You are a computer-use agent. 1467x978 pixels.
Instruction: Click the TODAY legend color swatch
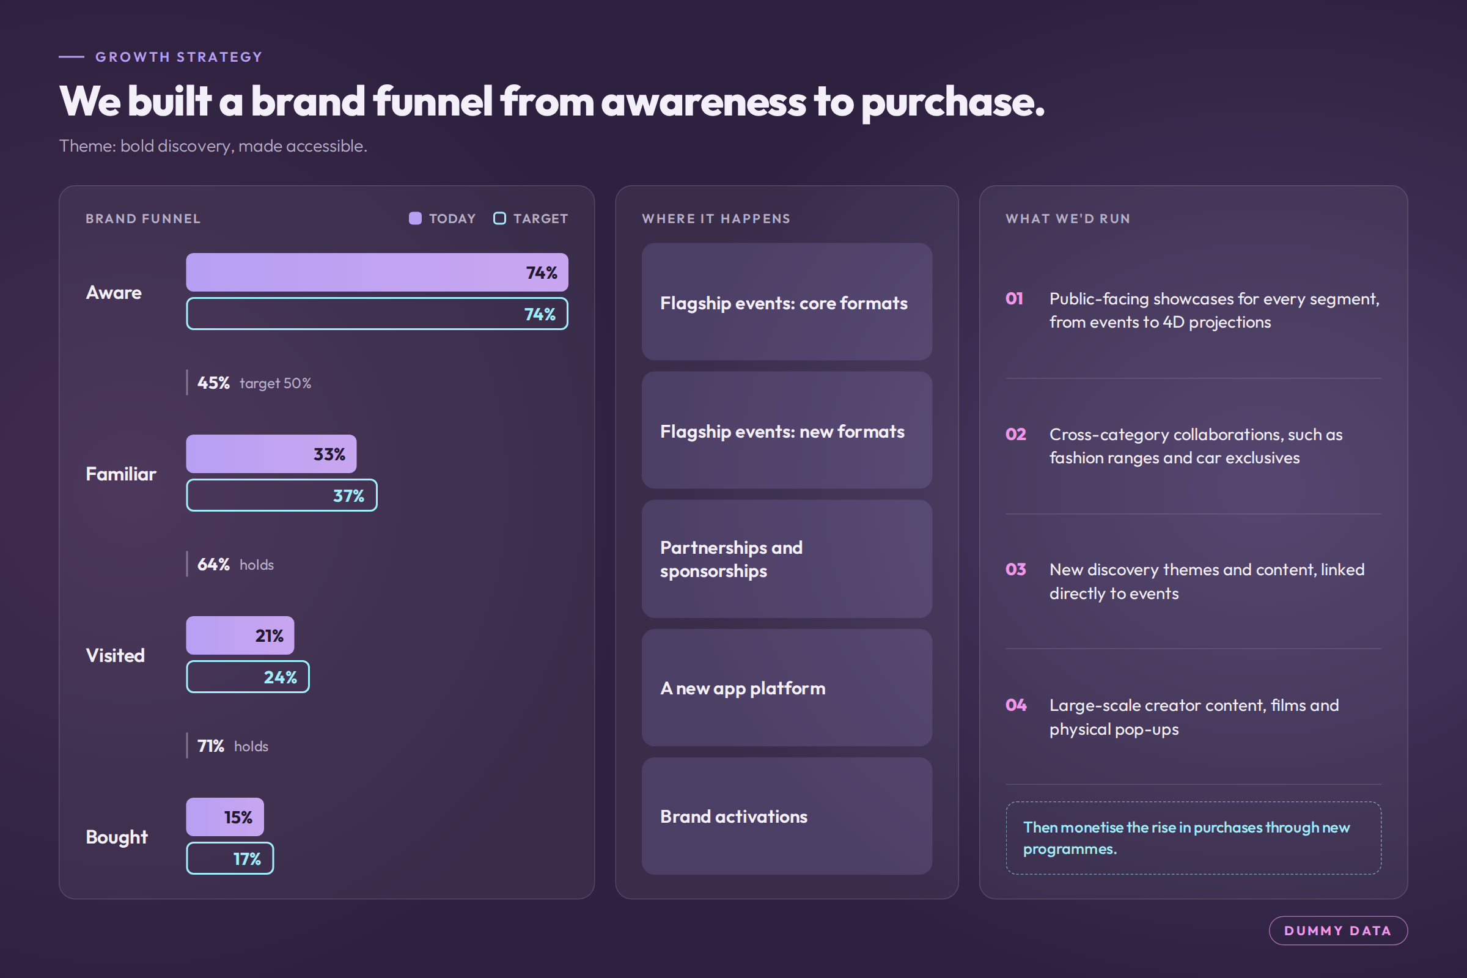click(x=415, y=218)
